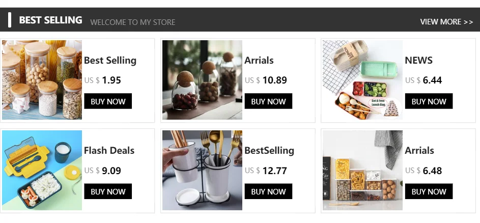Click BUY NOW for the US $9.09 item
The height and width of the screenshot is (223, 480).
click(108, 191)
